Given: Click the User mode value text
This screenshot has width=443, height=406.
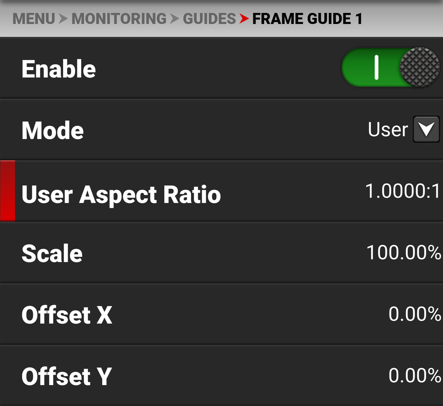Looking at the screenshot, I should click(x=387, y=130).
